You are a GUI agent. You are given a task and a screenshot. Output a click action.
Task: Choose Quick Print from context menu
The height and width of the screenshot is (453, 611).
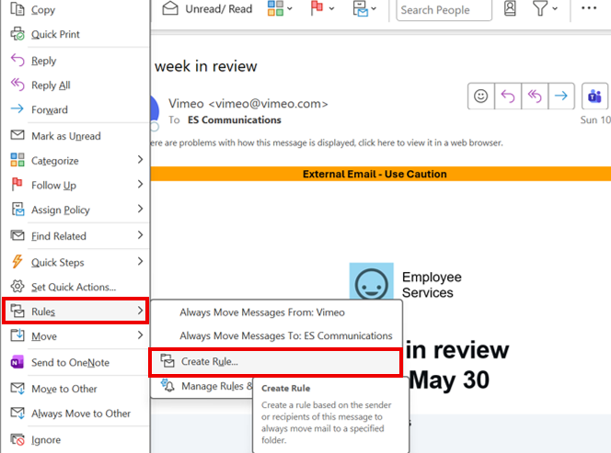click(x=75, y=34)
